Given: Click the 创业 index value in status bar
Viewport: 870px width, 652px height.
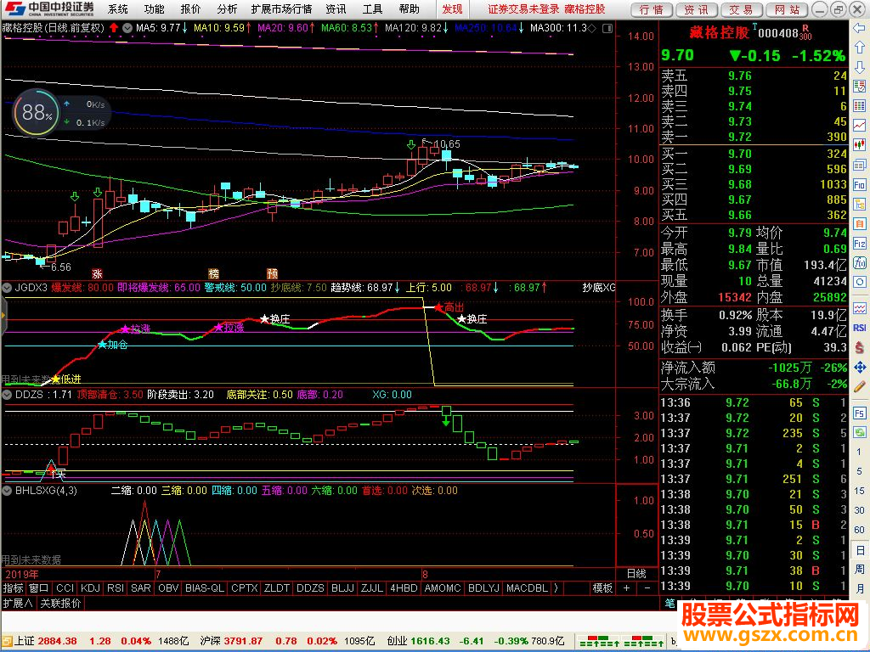Looking at the screenshot, I should pyautogui.click(x=430, y=641).
